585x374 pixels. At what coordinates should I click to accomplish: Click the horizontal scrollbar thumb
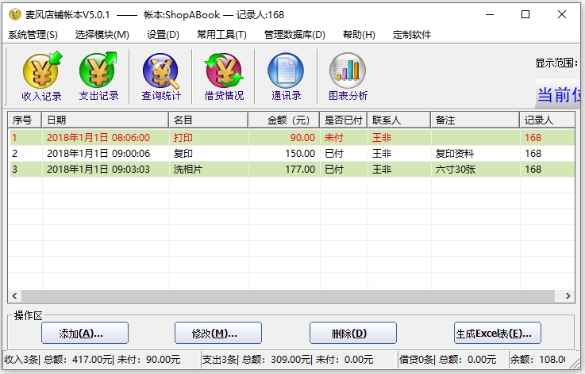(x=288, y=296)
